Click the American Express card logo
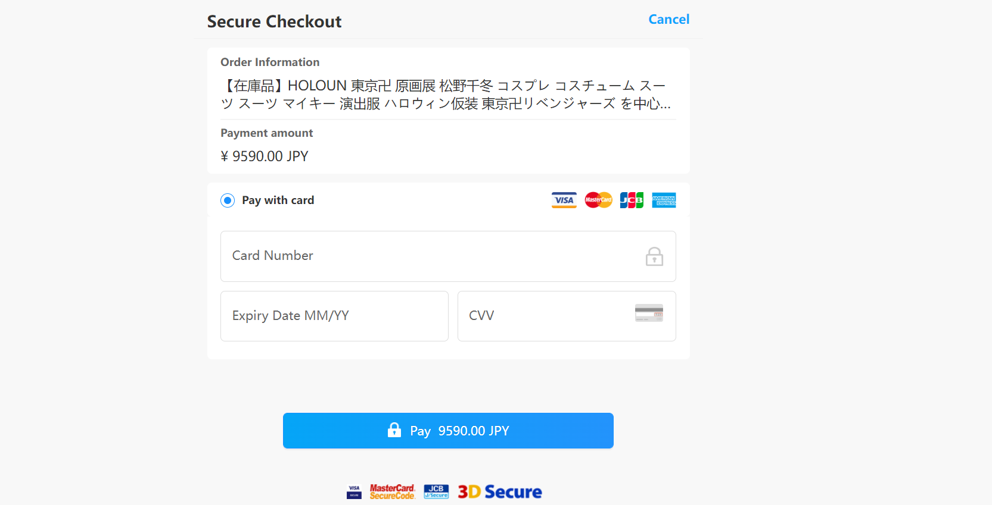 (x=664, y=200)
